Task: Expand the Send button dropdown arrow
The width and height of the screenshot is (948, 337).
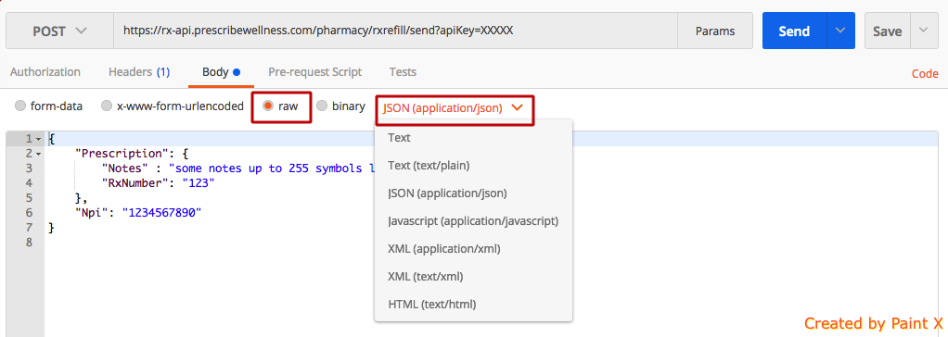Action: coord(840,31)
